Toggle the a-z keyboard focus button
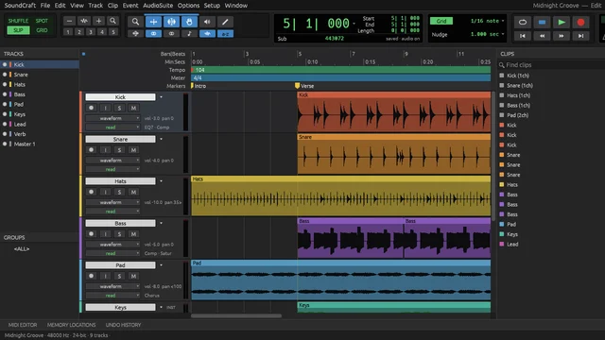The width and height of the screenshot is (605, 340). [225, 34]
